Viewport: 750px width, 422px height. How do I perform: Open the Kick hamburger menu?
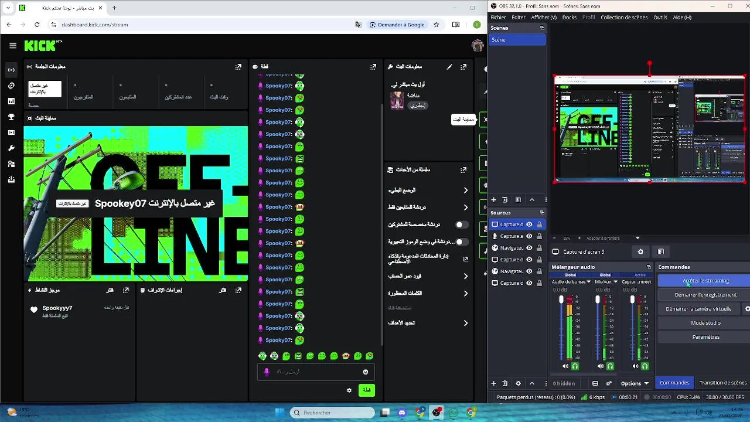pos(12,45)
